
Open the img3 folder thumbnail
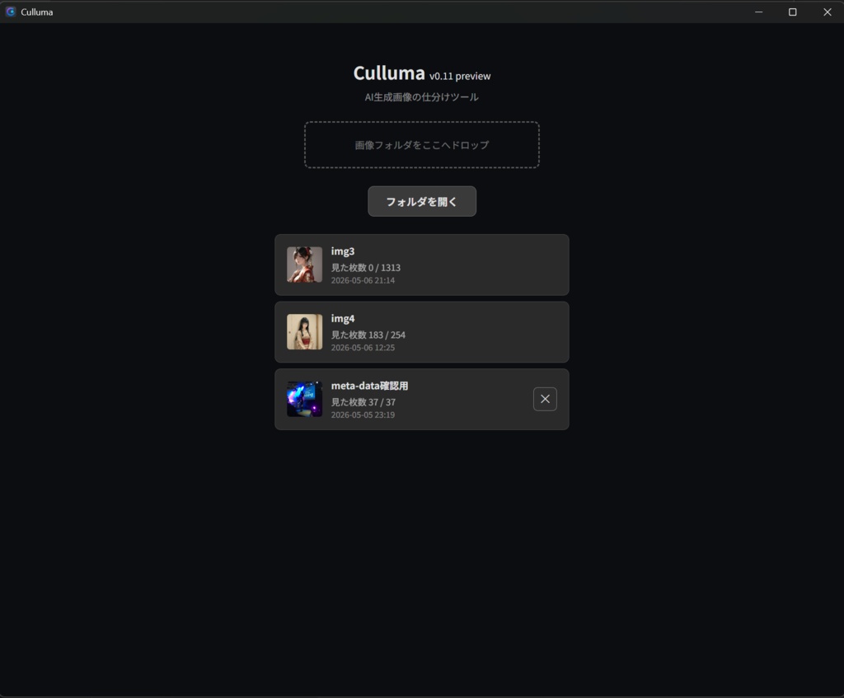304,265
